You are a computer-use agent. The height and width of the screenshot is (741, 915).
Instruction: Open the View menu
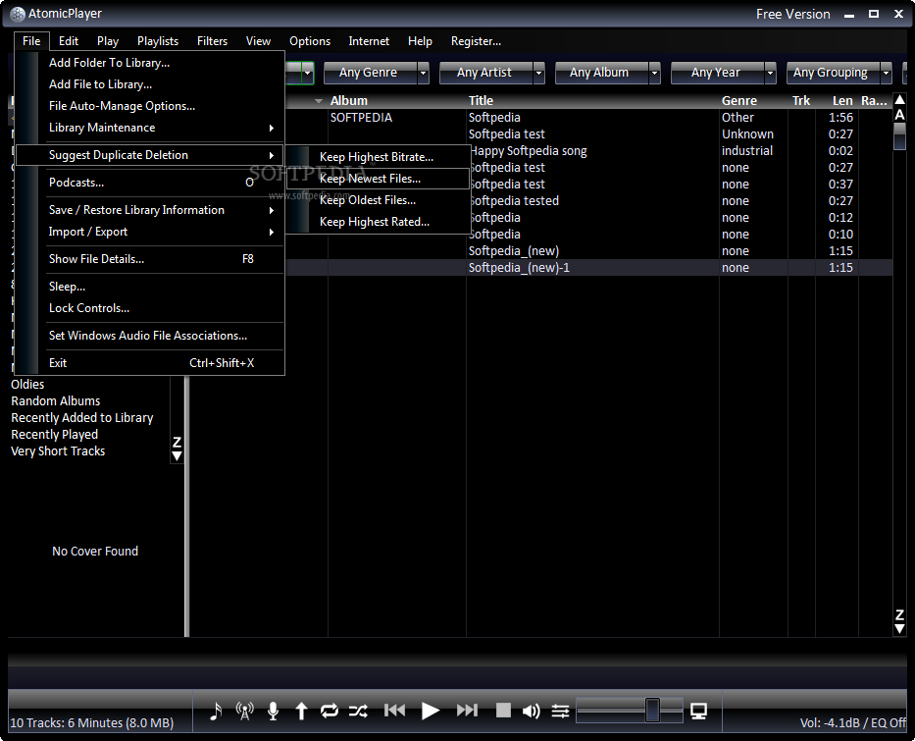point(258,41)
